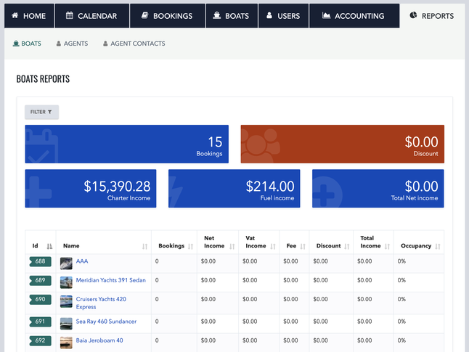Viewport: 469px width, 352px height.
Task: Click the 688 boat ID badge
Action: (x=40, y=261)
